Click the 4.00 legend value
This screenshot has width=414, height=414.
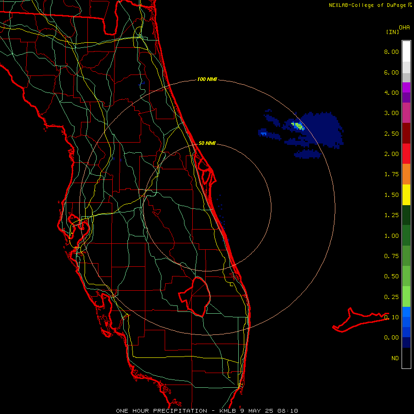point(391,92)
